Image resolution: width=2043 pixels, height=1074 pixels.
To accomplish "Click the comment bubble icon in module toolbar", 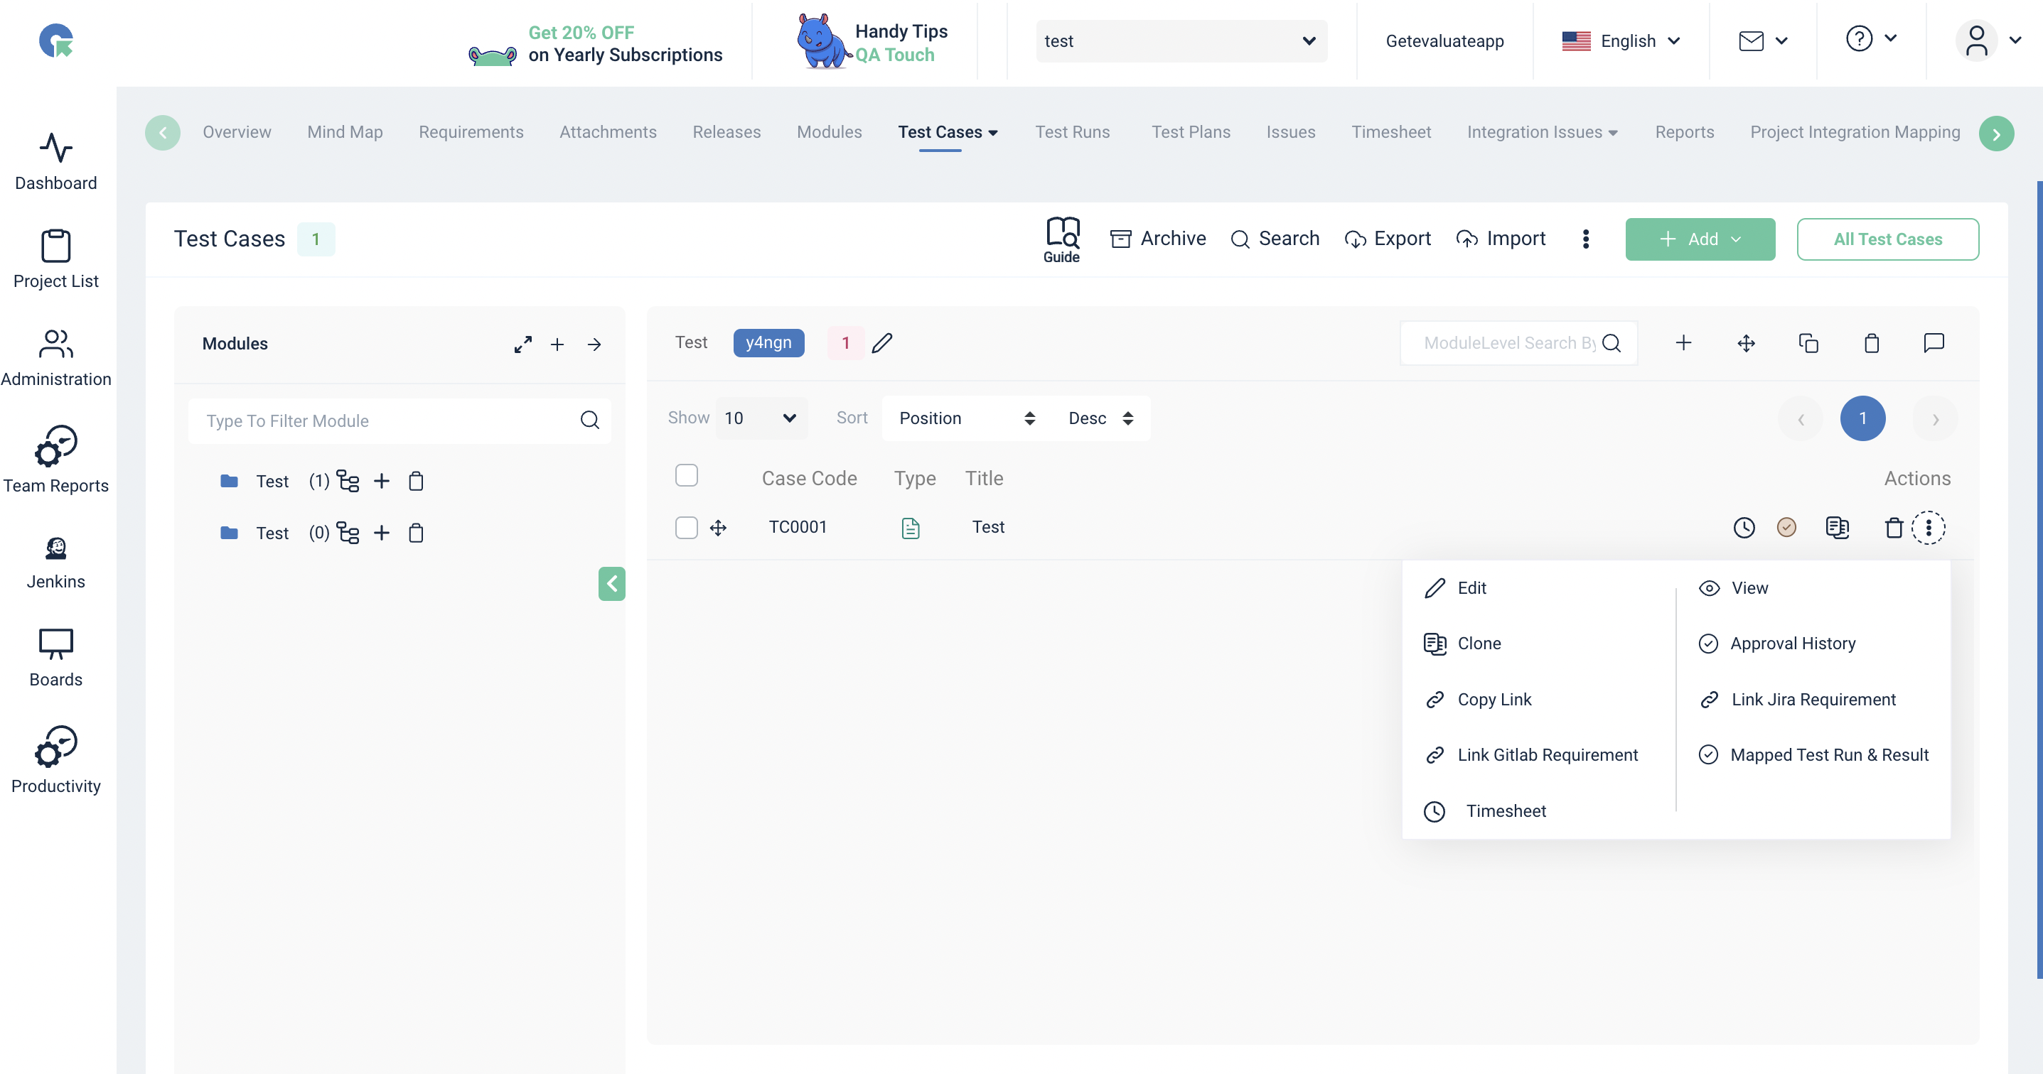I will 1934,343.
